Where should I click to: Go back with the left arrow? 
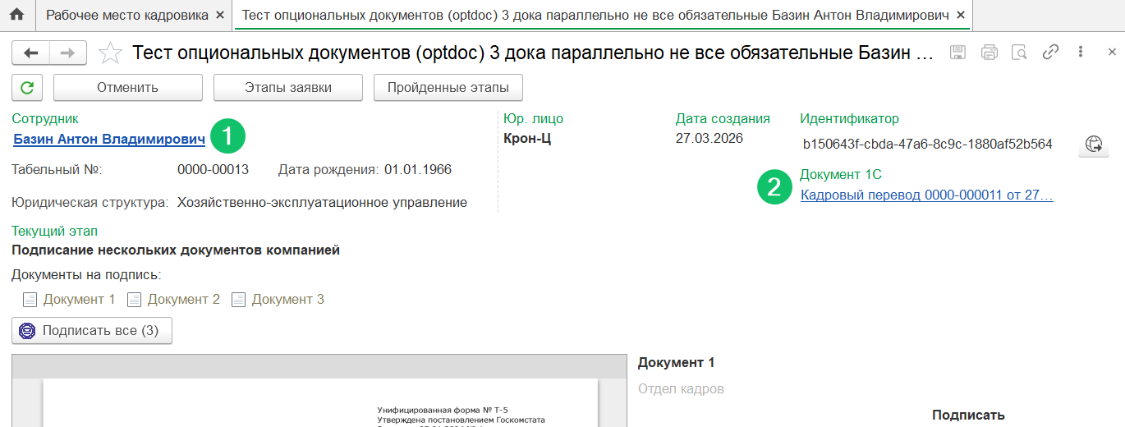click(x=31, y=53)
